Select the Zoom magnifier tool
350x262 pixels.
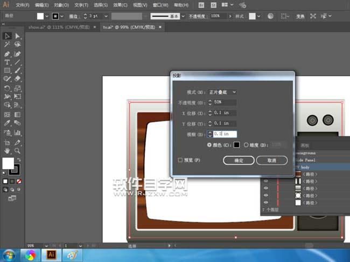(x=18, y=151)
